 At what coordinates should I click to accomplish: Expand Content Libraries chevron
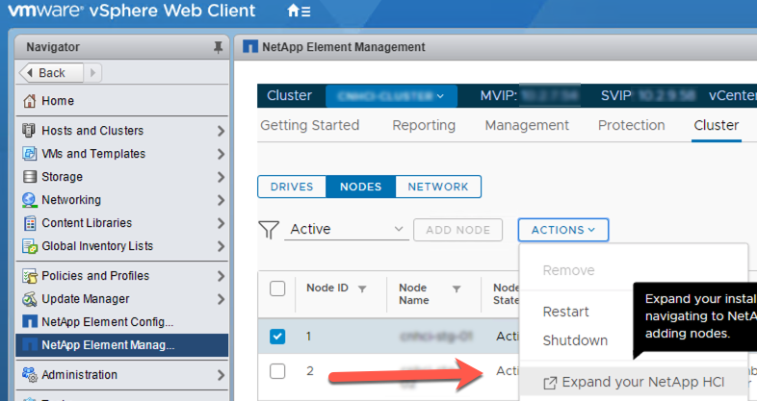[221, 223]
